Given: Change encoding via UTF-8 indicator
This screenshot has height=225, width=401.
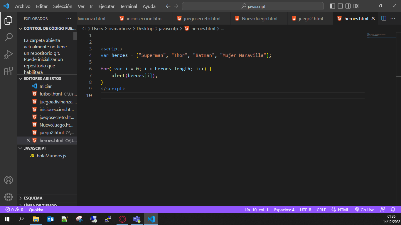Looking at the screenshot, I should coord(305,210).
